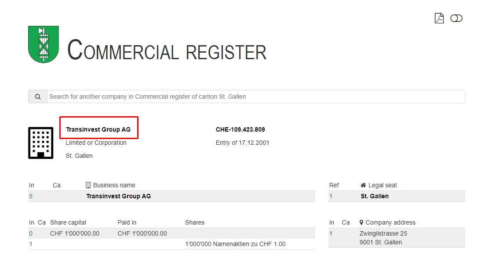Open the PDF export icon

[x=439, y=18]
